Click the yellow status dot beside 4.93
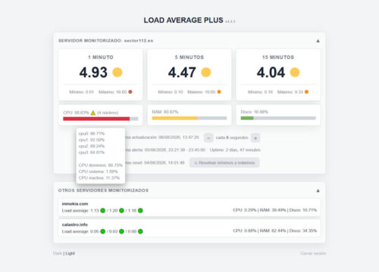 [x=117, y=73]
